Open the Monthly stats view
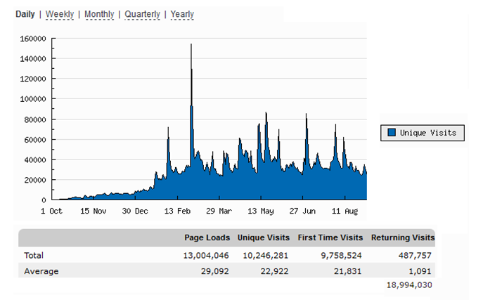This screenshot has width=483, height=300. point(99,14)
